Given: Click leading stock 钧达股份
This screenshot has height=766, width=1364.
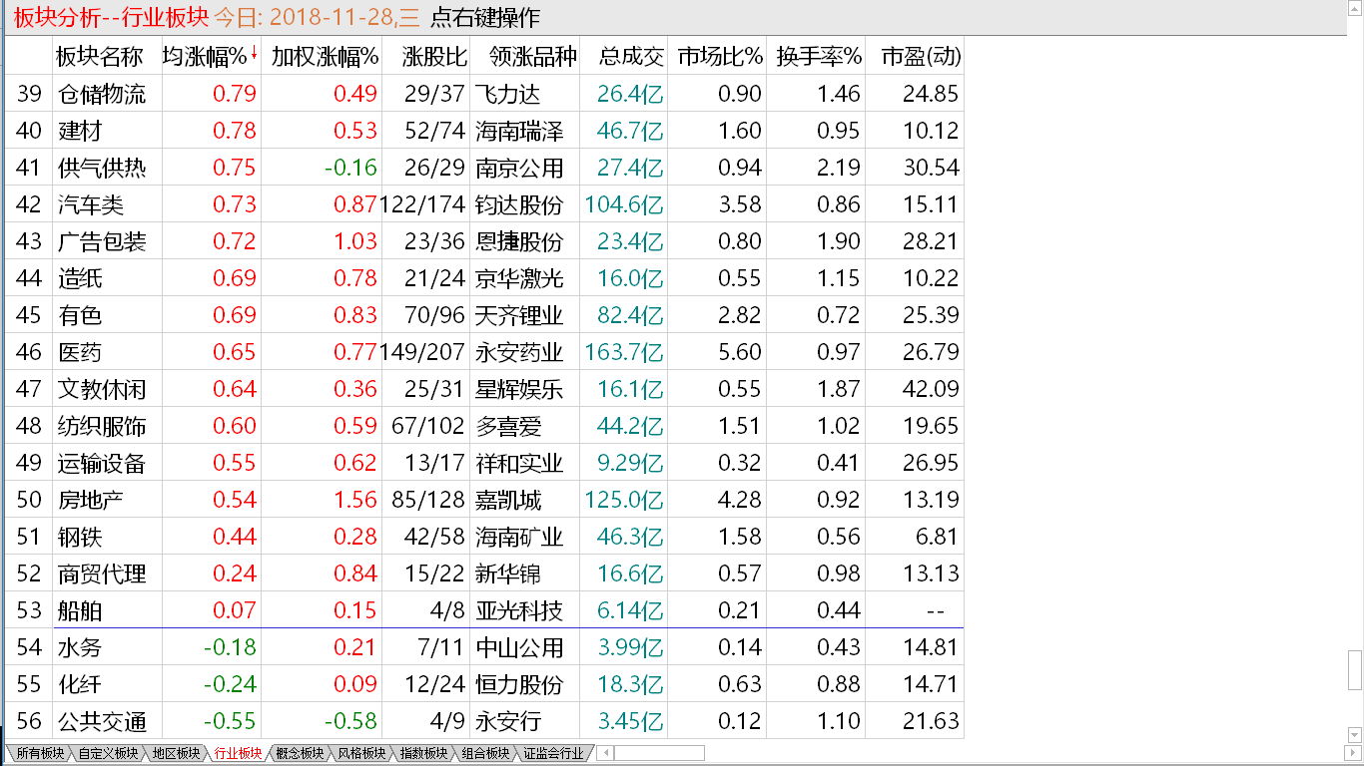Looking at the screenshot, I should click(519, 204).
